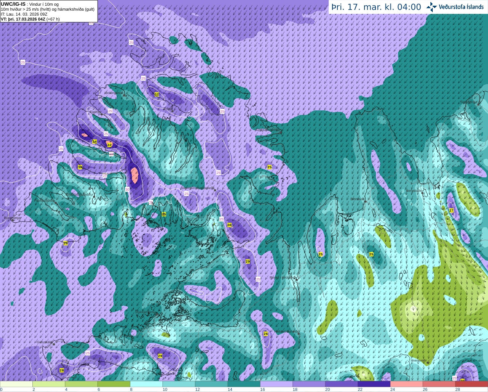
Task: Click the yellow 30 gust marker north of Bíldudalsflugvöllur
Action: coord(80,167)
